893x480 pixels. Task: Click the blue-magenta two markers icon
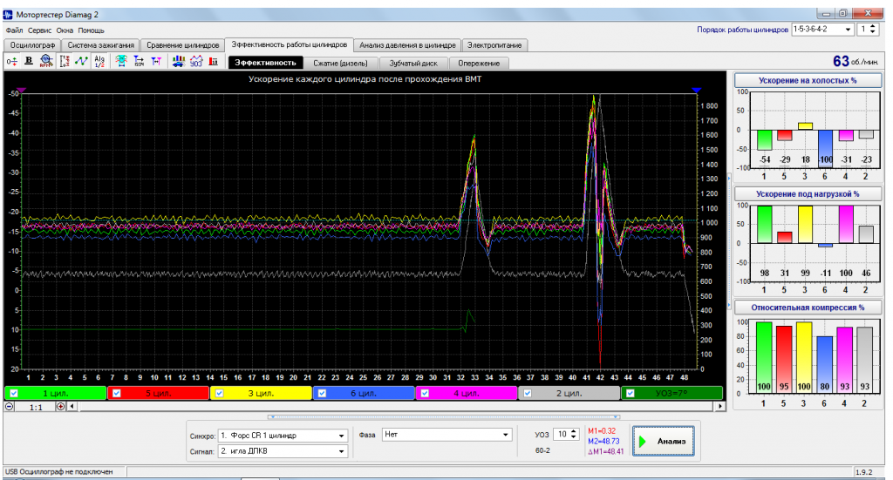156,62
